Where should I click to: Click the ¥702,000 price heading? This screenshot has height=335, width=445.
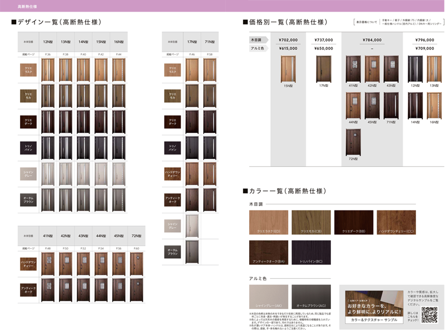tap(288, 40)
